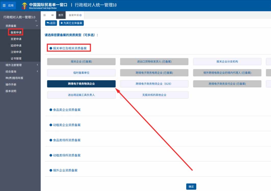Expand the 境外企业资质备案 section
Image resolution: width=271 pixels, height=191 pixels.
pos(63,170)
